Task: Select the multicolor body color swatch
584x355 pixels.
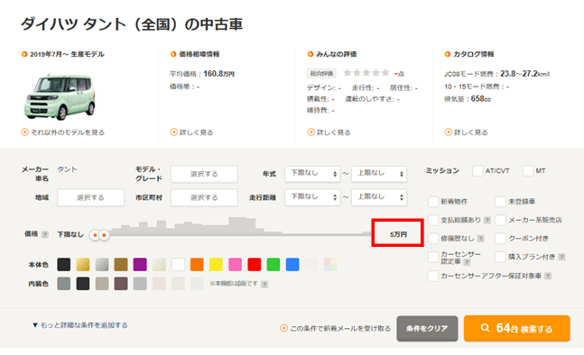Action: 330,264
